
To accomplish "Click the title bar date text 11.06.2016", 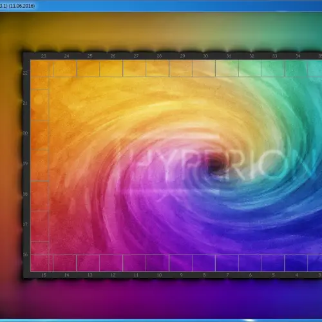I will (22, 6).
